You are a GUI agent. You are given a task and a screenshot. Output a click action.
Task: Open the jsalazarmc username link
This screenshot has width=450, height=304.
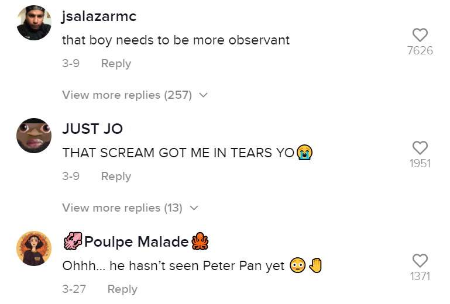(99, 16)
